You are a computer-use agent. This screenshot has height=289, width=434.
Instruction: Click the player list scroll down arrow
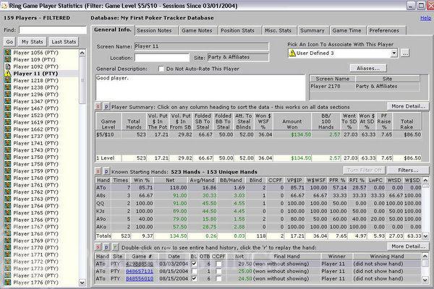click(82, 282)
